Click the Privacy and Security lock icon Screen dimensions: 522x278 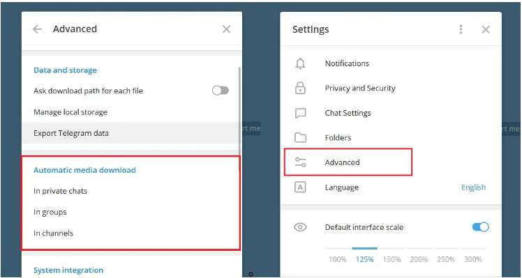[x=300, y=88]
